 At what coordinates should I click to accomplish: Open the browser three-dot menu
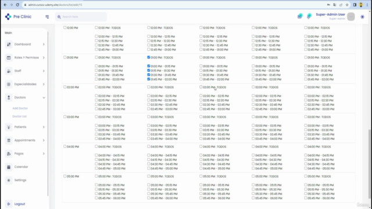(367, 5)
